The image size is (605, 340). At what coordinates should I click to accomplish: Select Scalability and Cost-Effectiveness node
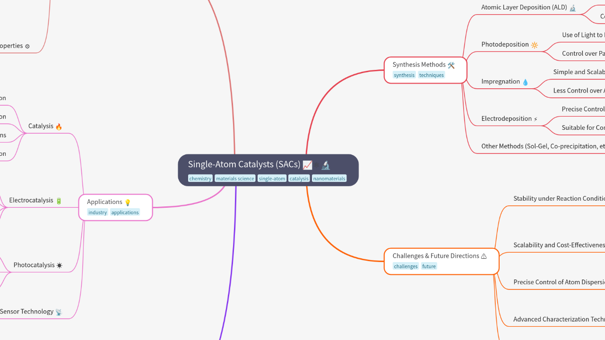[x=559, y=245]
